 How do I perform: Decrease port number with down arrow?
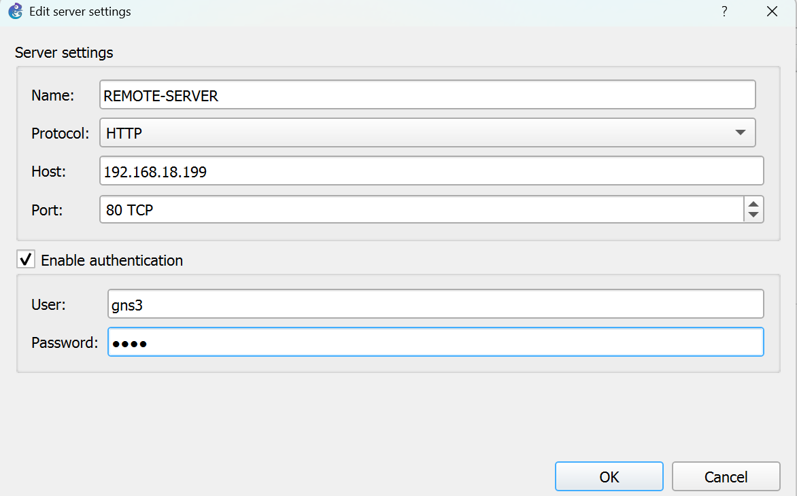pyautogui.click(x=753, y=215)
